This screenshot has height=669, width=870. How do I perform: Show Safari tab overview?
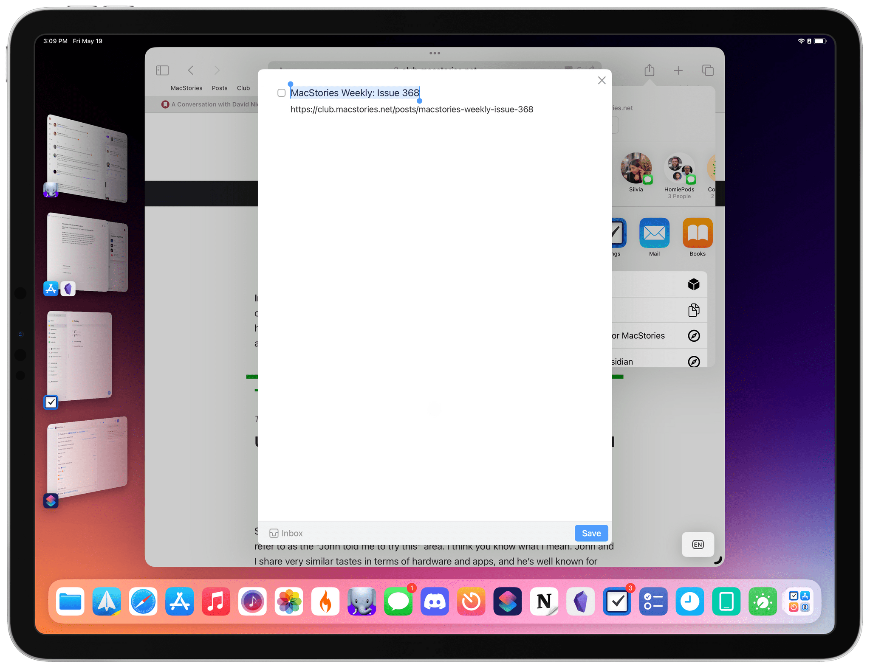[x=707, y=70]
